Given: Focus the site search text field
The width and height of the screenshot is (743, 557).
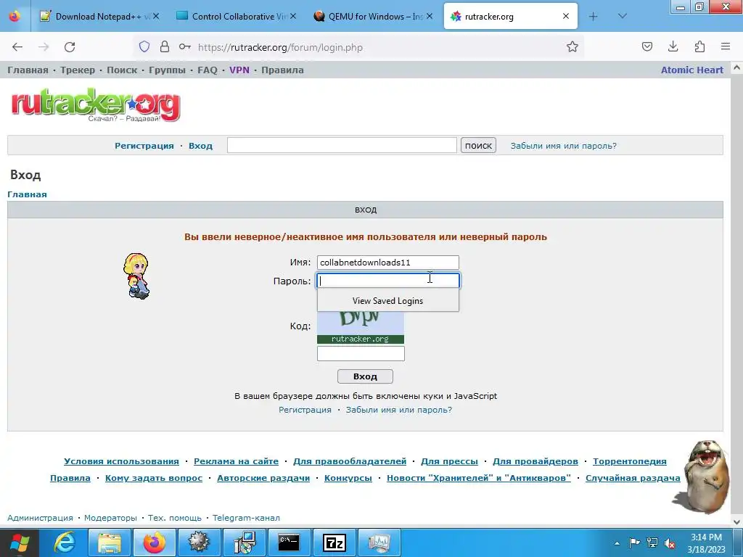Looking at the screenshot, I should pos(342,145).
